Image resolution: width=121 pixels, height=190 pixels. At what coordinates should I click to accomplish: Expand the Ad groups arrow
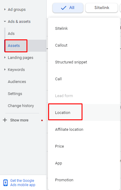pos(5,9)
